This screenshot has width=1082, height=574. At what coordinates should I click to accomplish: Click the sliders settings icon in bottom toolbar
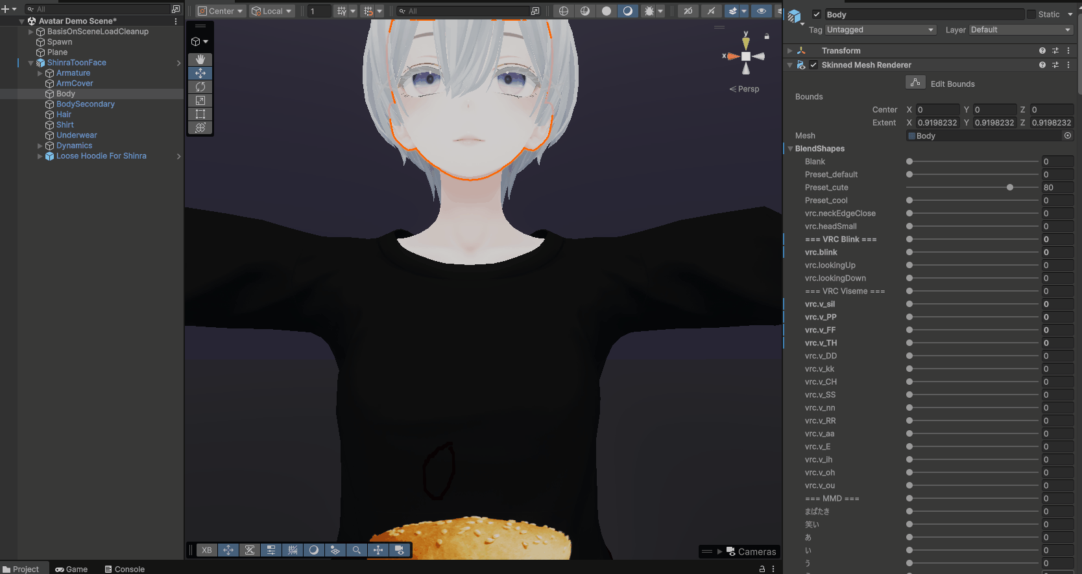(x=271, y=550)
